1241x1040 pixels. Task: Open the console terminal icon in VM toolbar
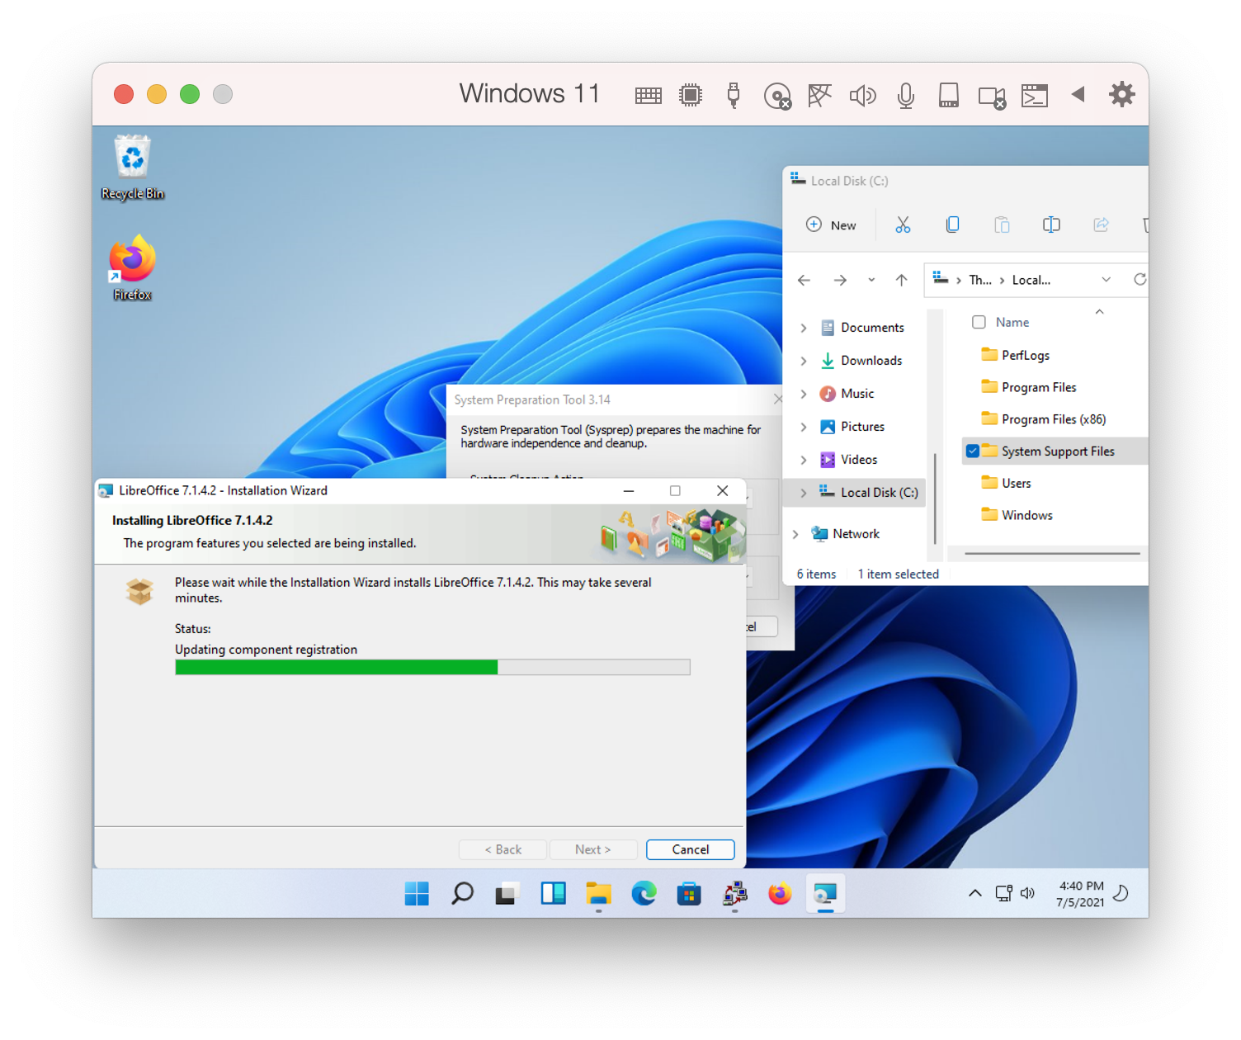[x=1035, y=96]
